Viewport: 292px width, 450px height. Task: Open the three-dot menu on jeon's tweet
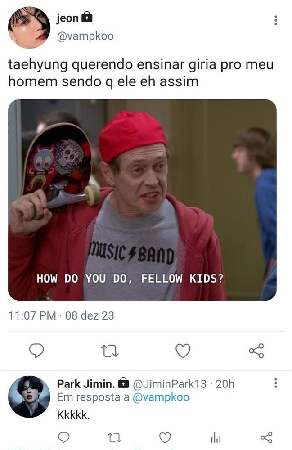276,20
